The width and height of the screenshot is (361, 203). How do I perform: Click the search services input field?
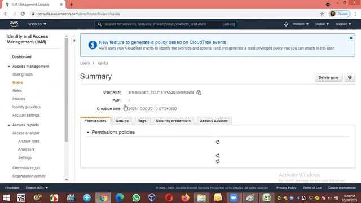[166, 24]
